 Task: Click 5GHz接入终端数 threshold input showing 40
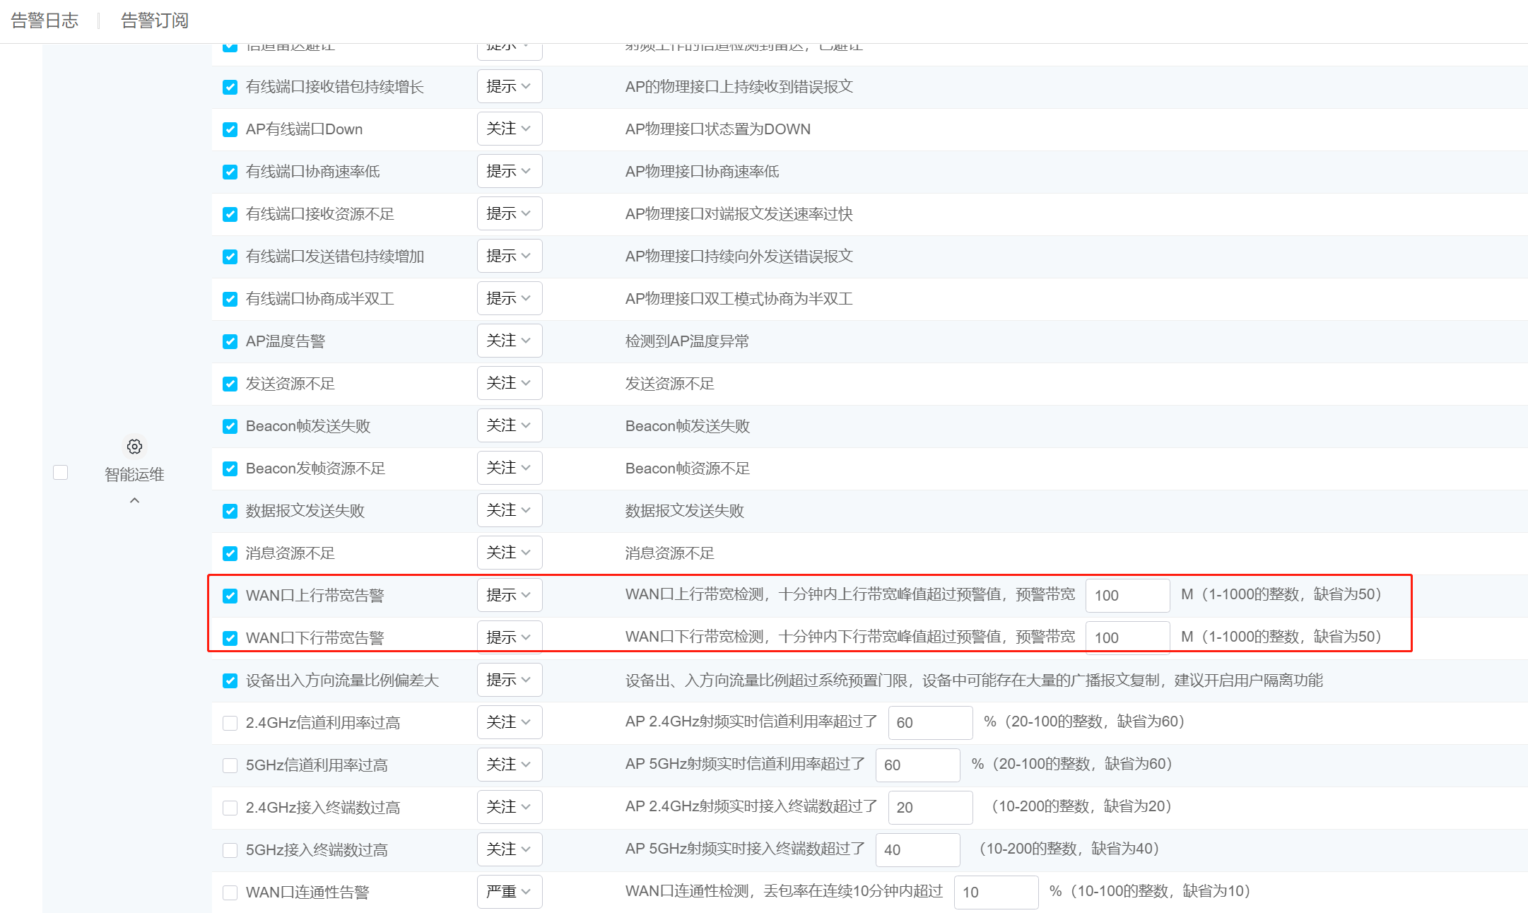pyautogui.click(x=917, y=850)
